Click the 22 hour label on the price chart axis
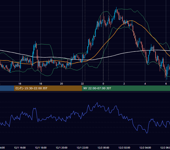 82,84
